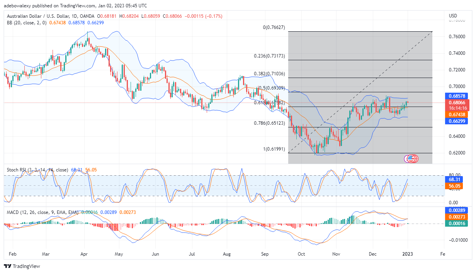Click the Aug label on time axis
The image size is (476, 273).
[227, 254]
